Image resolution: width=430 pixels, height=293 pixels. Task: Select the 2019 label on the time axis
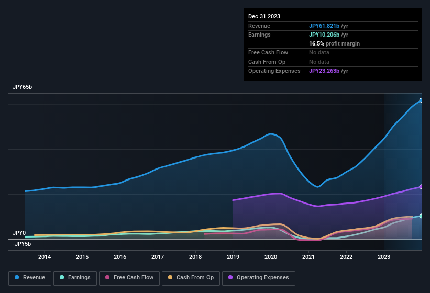(x=233, y=257)
